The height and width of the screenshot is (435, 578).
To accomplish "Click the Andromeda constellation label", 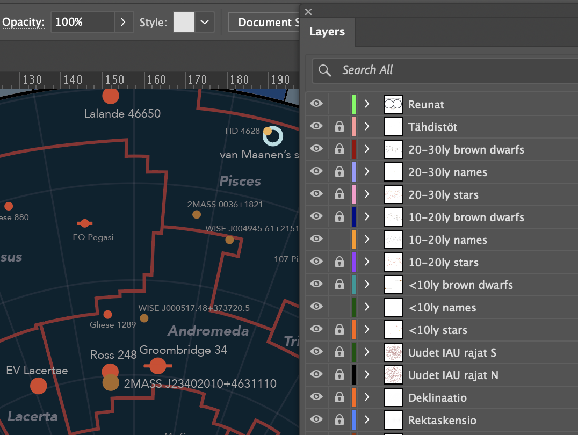I will coord(208,331).
